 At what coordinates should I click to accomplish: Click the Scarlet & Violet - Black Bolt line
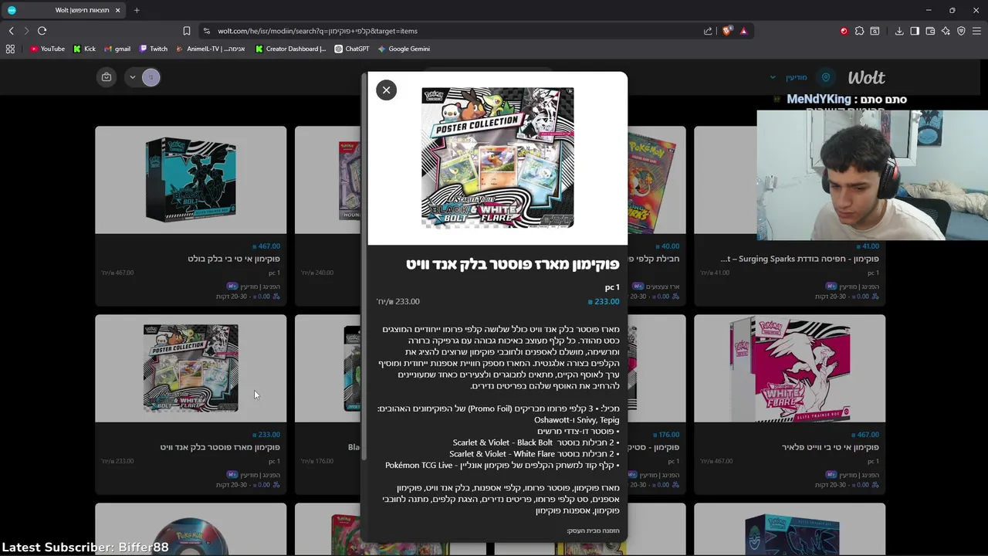536,442
